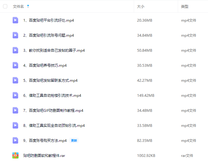This screenshot has width=208, height=165.
Task: Select the 50.84MB size cell
Action: pos(145,50)
